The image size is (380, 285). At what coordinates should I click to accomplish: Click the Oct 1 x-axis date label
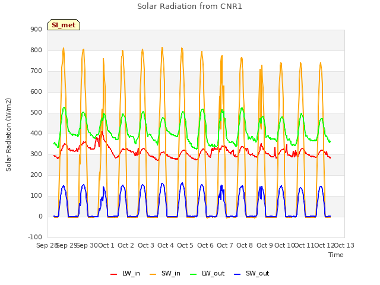pos(106,245)
